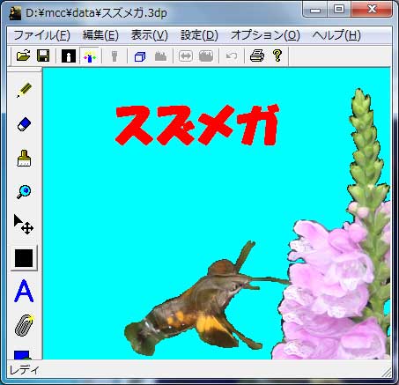Screen dimensions: 399x385
Task: Click the black information icon in toolbar
Action: point(69,56)
